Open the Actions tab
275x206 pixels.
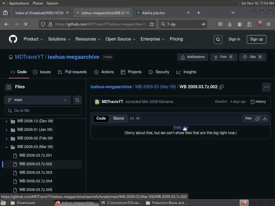click(104, 72)
